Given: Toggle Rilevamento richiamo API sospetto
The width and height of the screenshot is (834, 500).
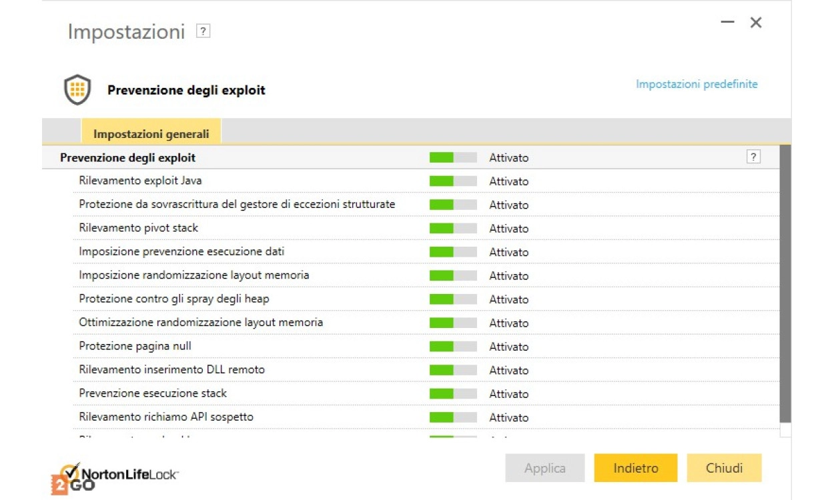Looking at the screenshot, I should [453, 417].
